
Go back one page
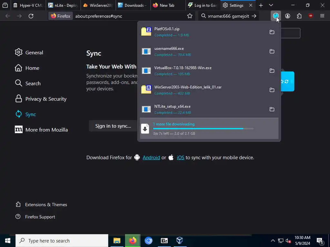point(8,16)
